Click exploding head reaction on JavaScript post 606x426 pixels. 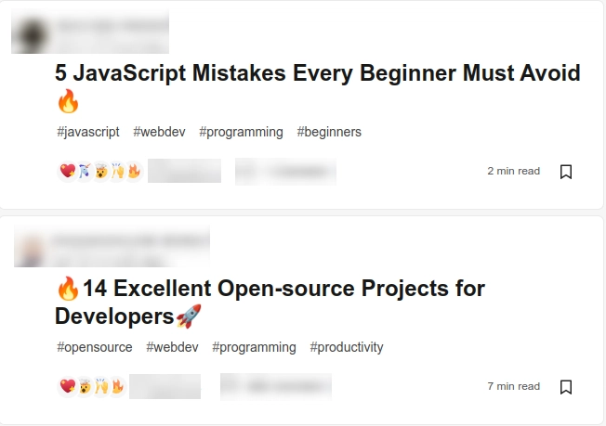[101, 171]
